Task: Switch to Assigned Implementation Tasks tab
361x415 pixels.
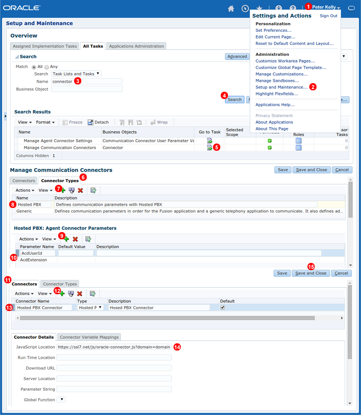Action: [45, 46]
